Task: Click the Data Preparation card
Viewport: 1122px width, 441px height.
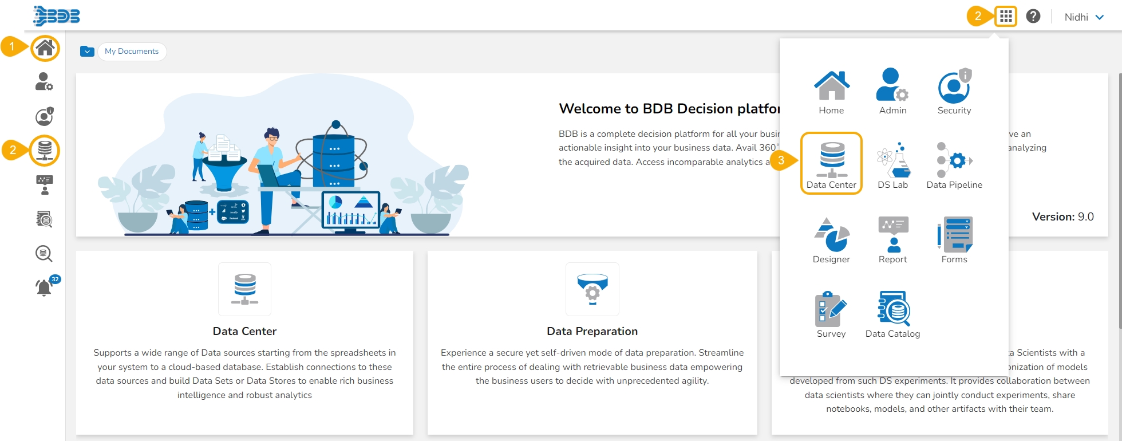Action: point(592,342)
